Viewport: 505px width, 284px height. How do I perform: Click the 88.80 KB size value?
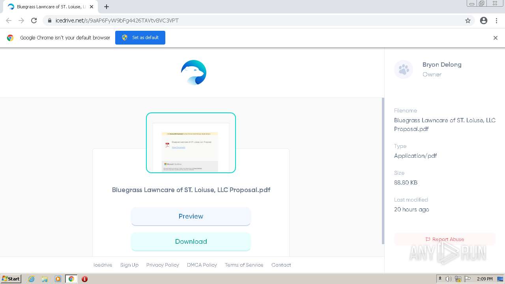(406, 183)
